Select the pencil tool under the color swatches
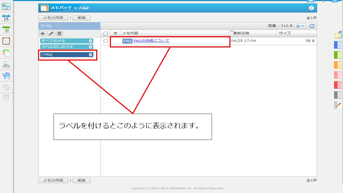The height and width of the screenshot is (193, 343). pos(338,105)
